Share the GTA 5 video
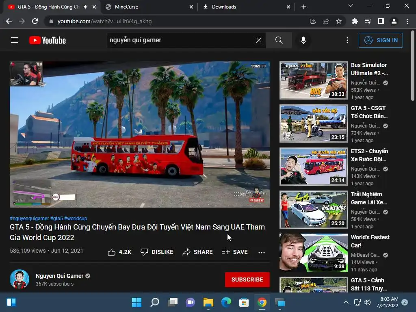416x312 pixels. point(198,252)
